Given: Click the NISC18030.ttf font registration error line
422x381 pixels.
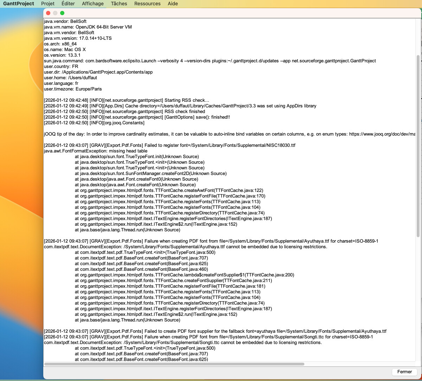Looking at the screenshot, I should point(170,145).
